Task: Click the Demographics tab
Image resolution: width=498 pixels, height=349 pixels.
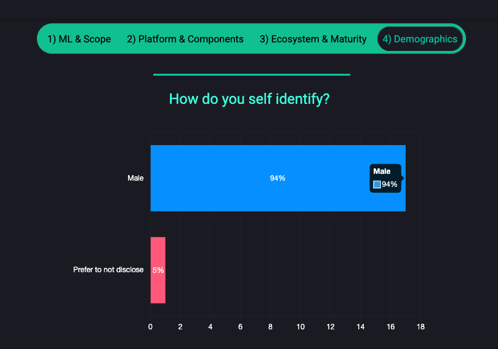Action: click(x=420, y=39)
